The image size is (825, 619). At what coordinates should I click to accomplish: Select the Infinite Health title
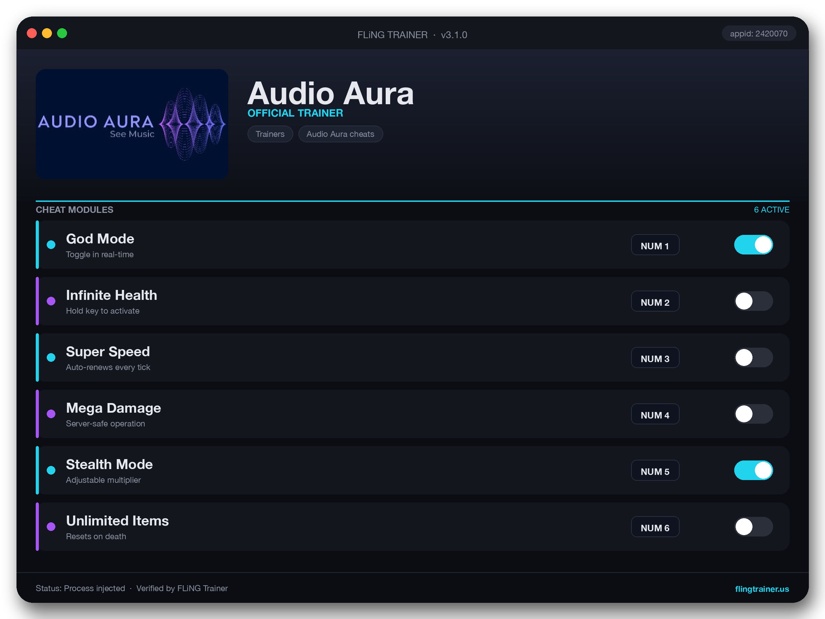tap(111, 295)
